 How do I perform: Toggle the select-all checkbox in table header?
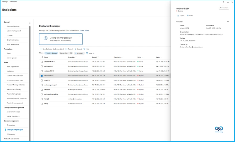pyautogui.click(x=42, y=57)
